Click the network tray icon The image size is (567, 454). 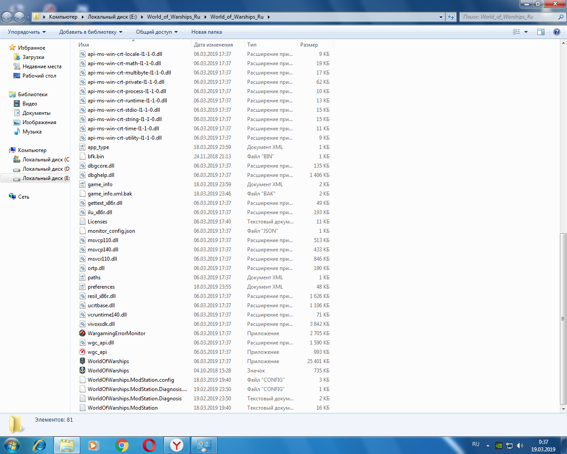[x=509, y=446]
